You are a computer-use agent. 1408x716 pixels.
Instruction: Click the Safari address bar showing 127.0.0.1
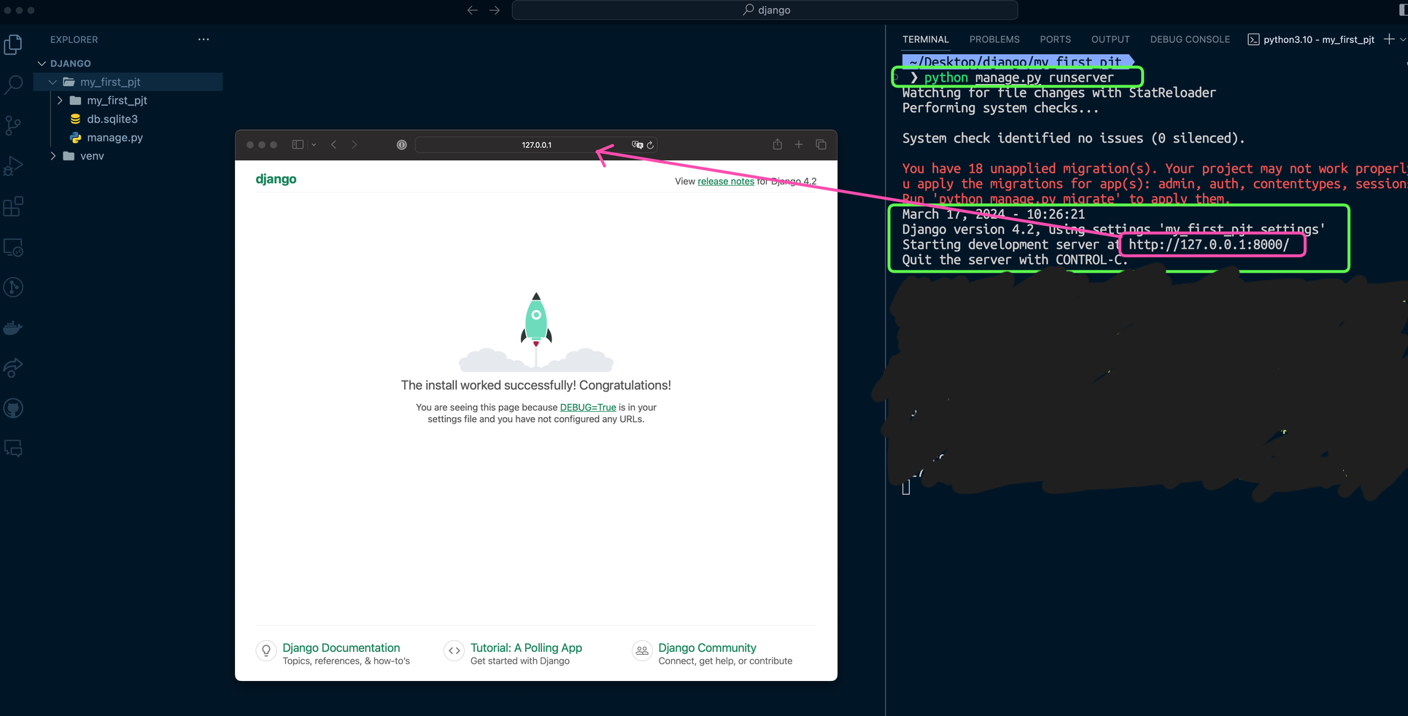pos(536,145)
